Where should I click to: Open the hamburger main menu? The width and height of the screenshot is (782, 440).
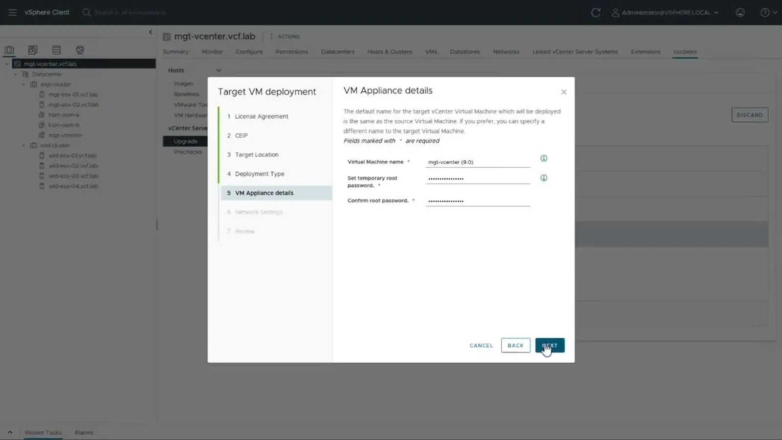point(12,12)
